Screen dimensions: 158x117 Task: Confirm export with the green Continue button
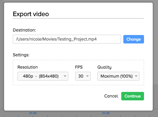pyautogui.click(x=133, y=96)
